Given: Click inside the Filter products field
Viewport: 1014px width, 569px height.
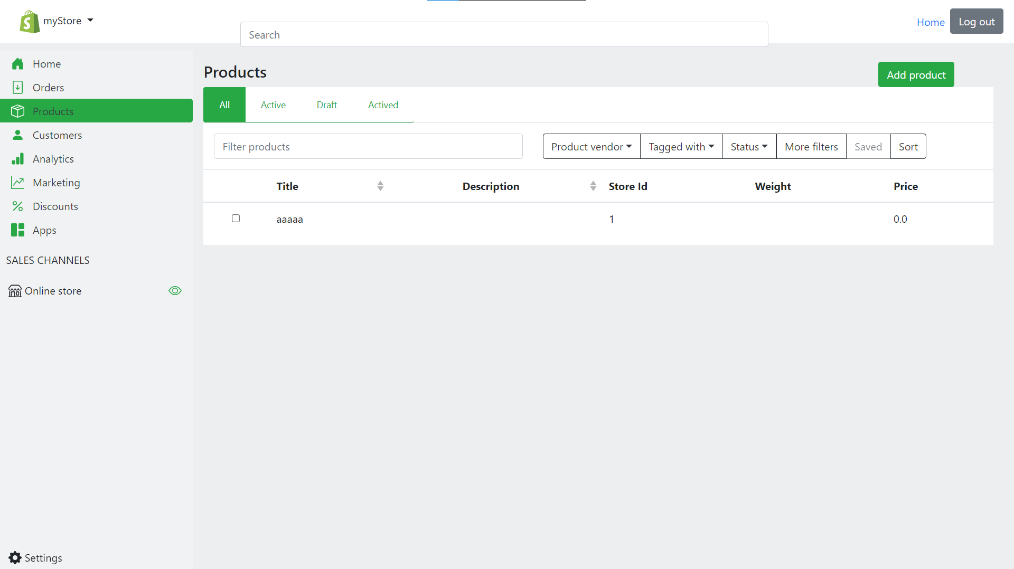Looking at the screenshot, I should coord(368,146).
